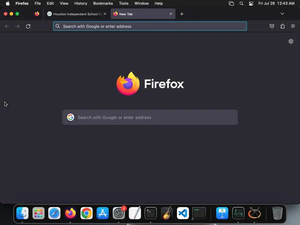Open App Store from the dock
Viewport: 300px width, 225px height.
pos(103,213)
